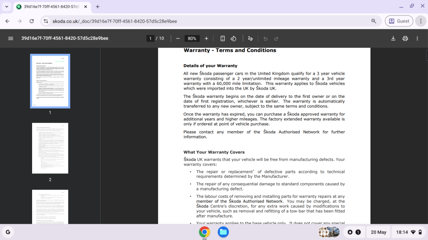Go back to the previous page

(x=7, y=21)
